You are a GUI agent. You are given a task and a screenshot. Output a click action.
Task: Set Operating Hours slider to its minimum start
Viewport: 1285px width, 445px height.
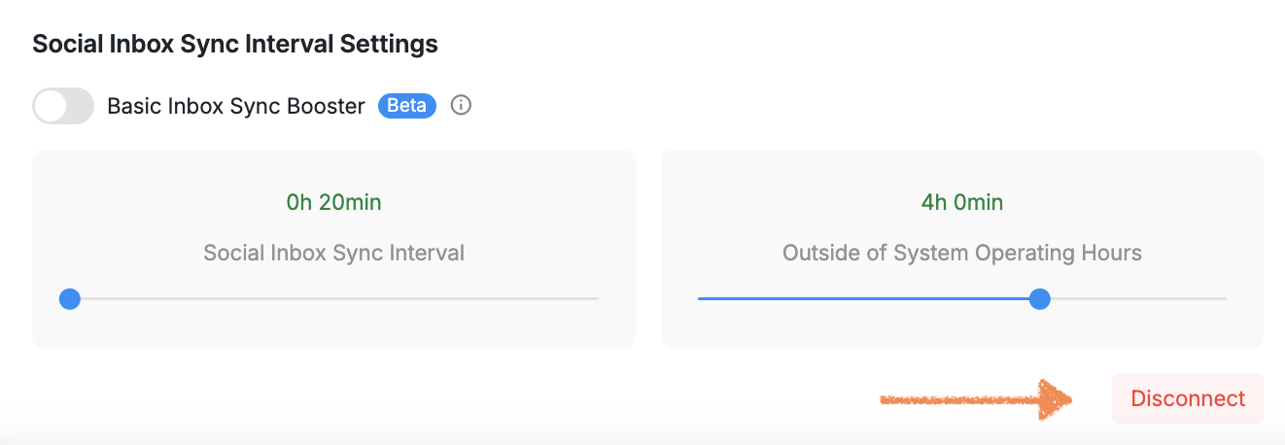pos(700,299)
